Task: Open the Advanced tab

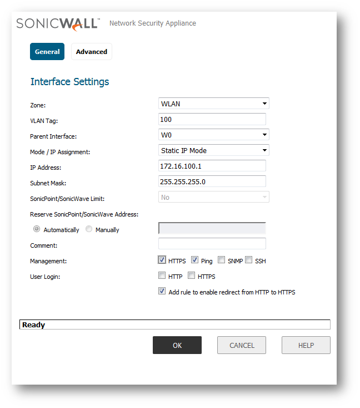Action: [x=92, y=52]
